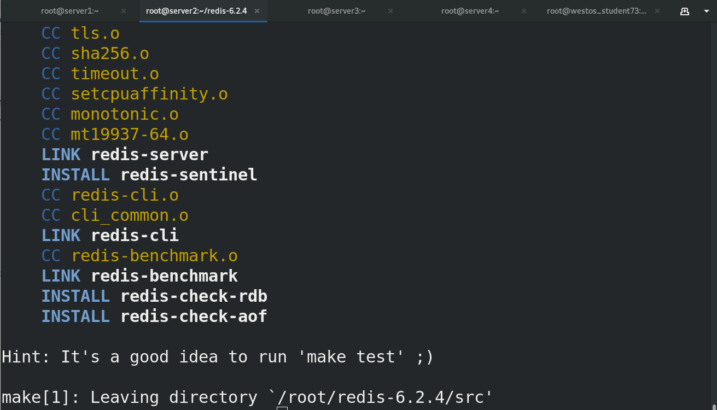Click the 'INSTALL redis-check-aof' line
717x410 pixels.
154,317
